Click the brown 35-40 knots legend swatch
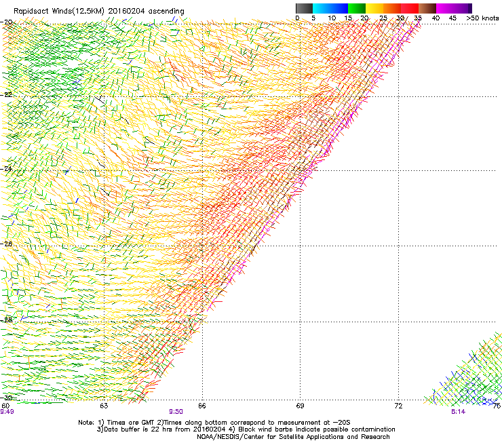502x441 pixels. 427,8
